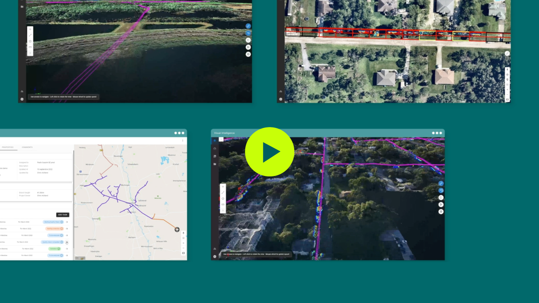Switch to the Properties tab
This screenshot has width=539, height=303.
pyautogui.click(x=8, y=147)
